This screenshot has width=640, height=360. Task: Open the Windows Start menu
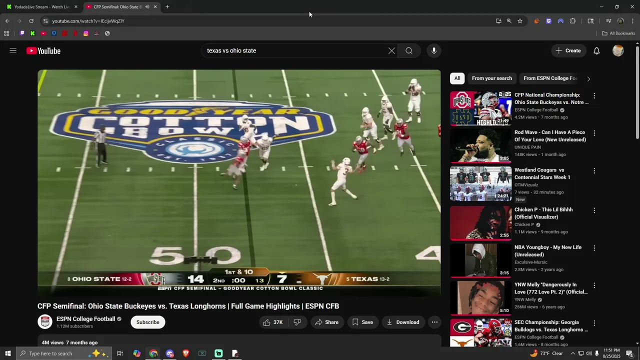click(x=7, y=353)
